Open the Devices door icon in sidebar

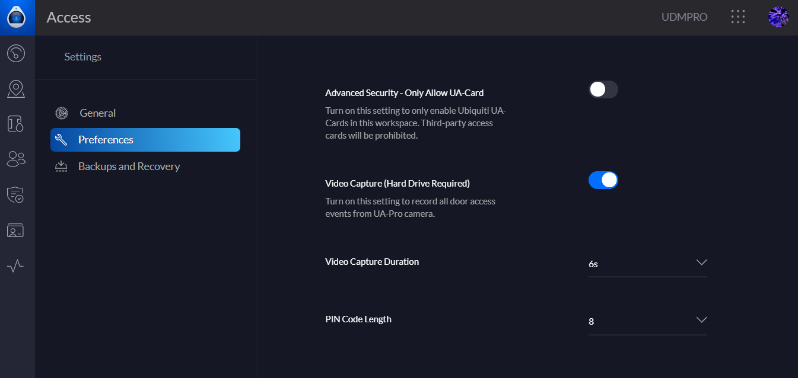click(16, 124)
